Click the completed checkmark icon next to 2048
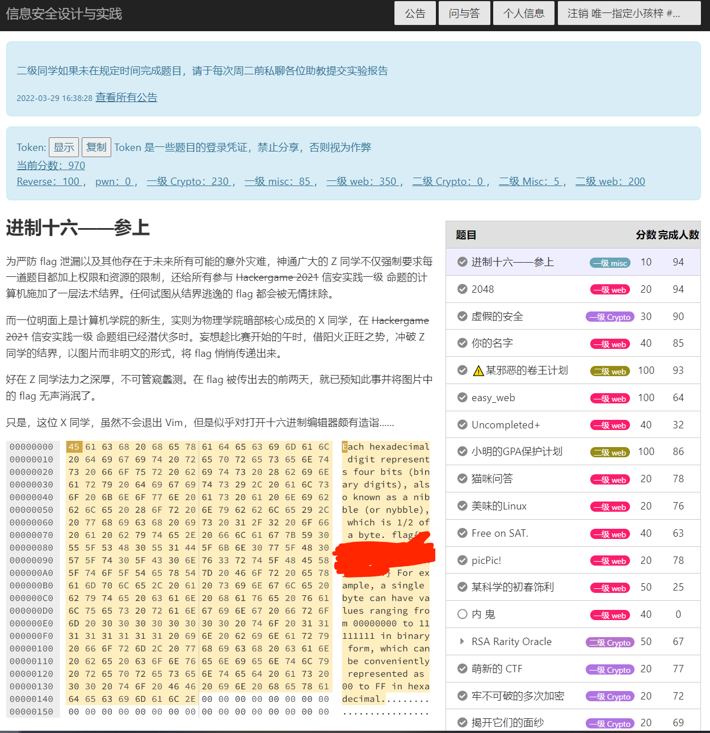 463,289
